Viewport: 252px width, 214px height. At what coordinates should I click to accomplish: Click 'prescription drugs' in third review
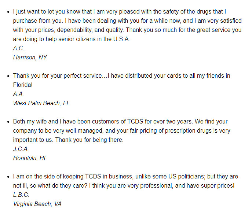coord(188,131)
